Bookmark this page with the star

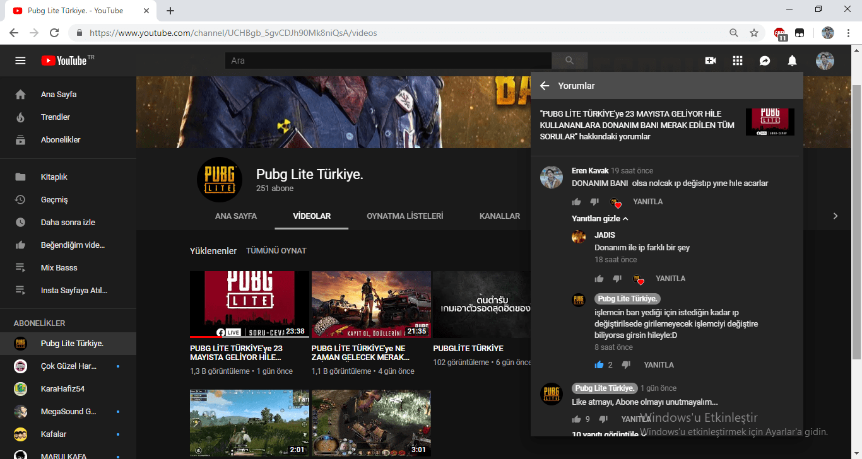point(753,33)
